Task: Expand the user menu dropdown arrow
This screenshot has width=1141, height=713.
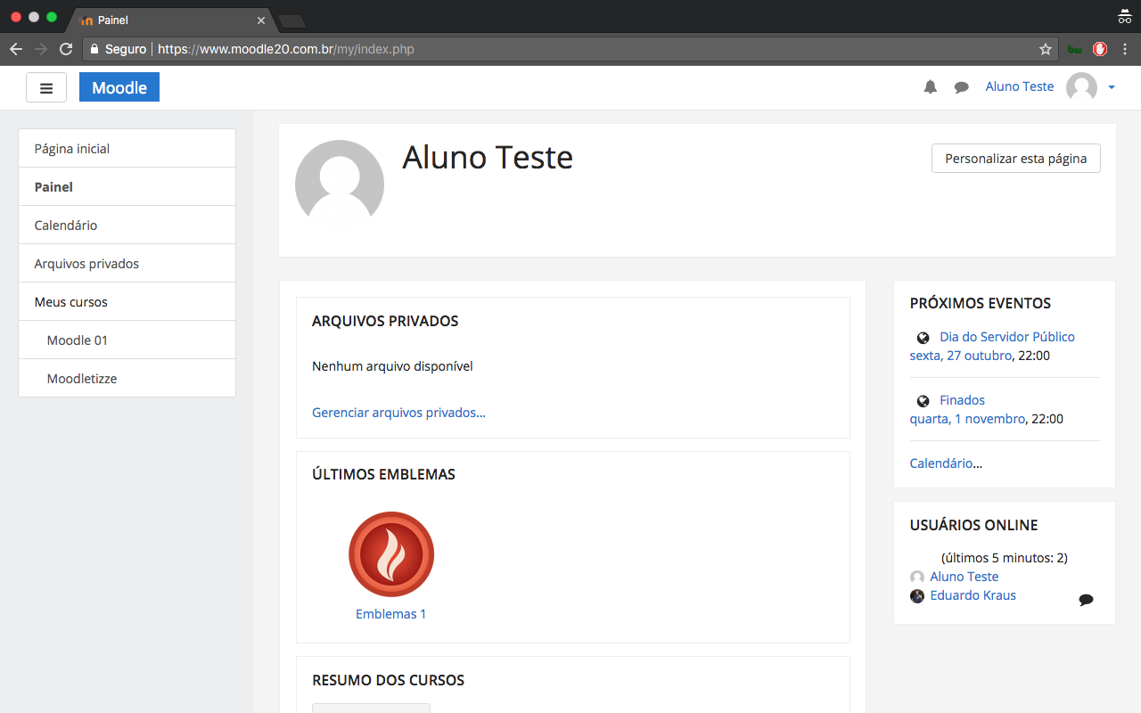Action: (x=1112, y=87)
